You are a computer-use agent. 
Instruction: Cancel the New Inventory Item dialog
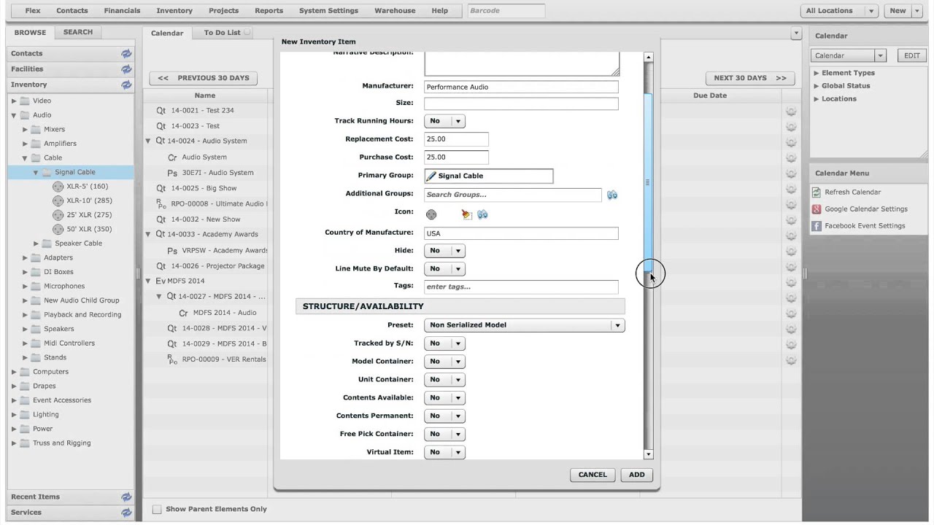[x=593, y=475]
